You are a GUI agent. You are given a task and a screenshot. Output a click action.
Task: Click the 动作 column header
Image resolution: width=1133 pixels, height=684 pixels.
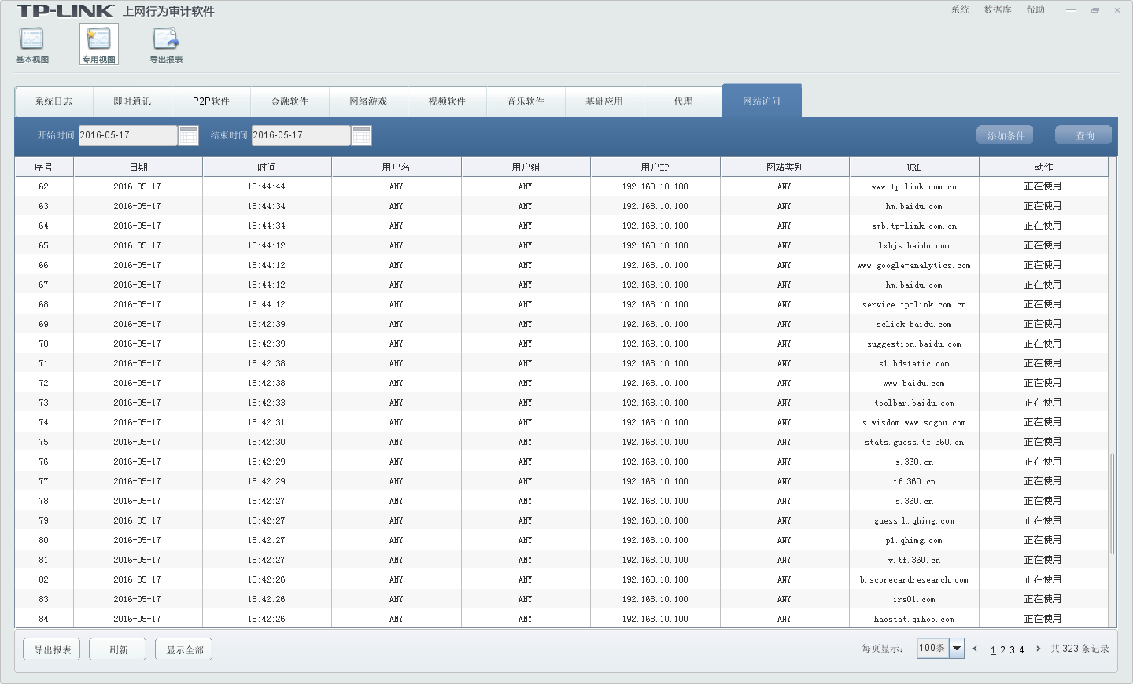(1043, 167)
